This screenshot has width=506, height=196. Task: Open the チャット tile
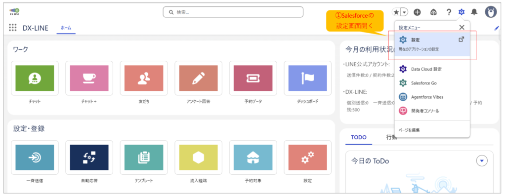[x=35, y=78]
